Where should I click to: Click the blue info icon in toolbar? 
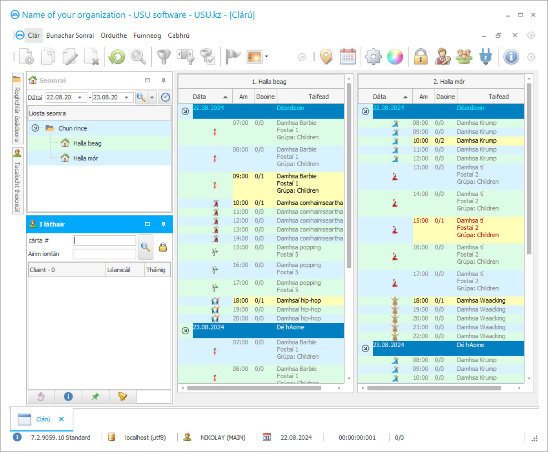(511, 57)
